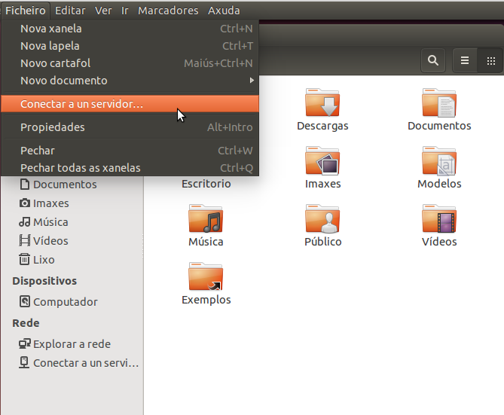Select Conectar a un servidor… menu entry
Viewport: 504px width, 415px height.
130,104
